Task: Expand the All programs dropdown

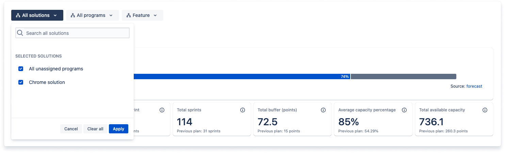Action: point(111,15)
